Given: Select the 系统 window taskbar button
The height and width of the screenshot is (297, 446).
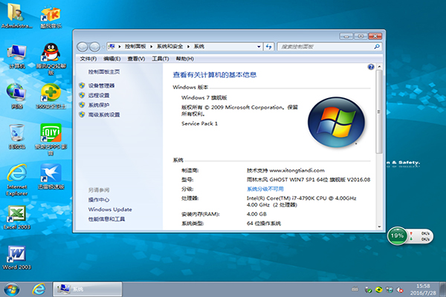Looking at the screenshot, I should 88,290.
